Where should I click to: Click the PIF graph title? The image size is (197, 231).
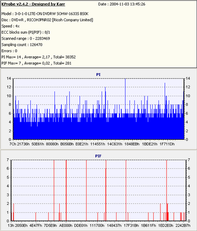tap(98, 156)
